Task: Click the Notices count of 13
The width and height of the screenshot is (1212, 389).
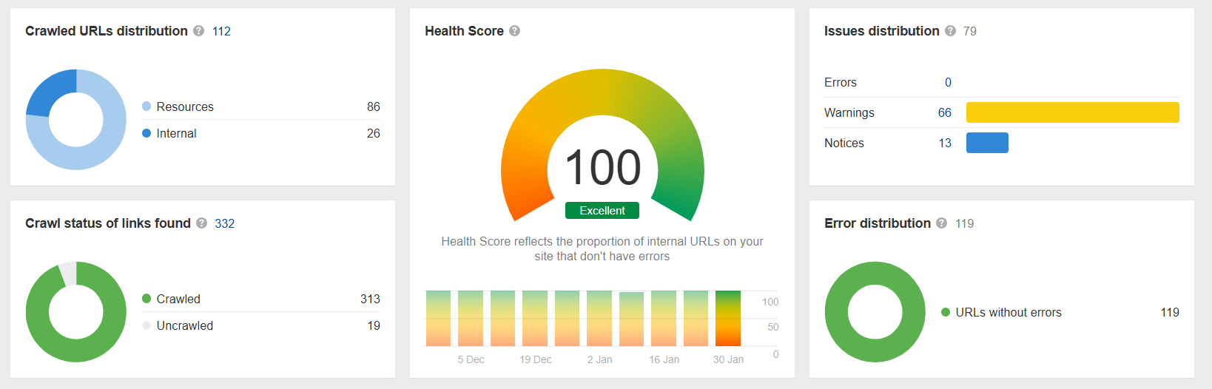Action: coord(945,143)
